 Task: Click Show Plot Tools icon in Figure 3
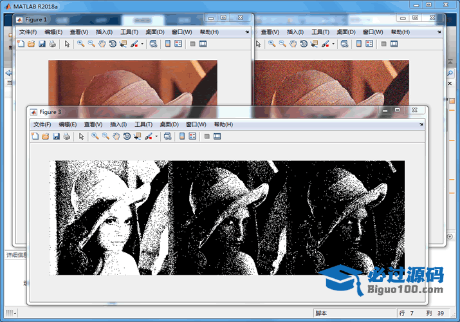click(217, 136)
